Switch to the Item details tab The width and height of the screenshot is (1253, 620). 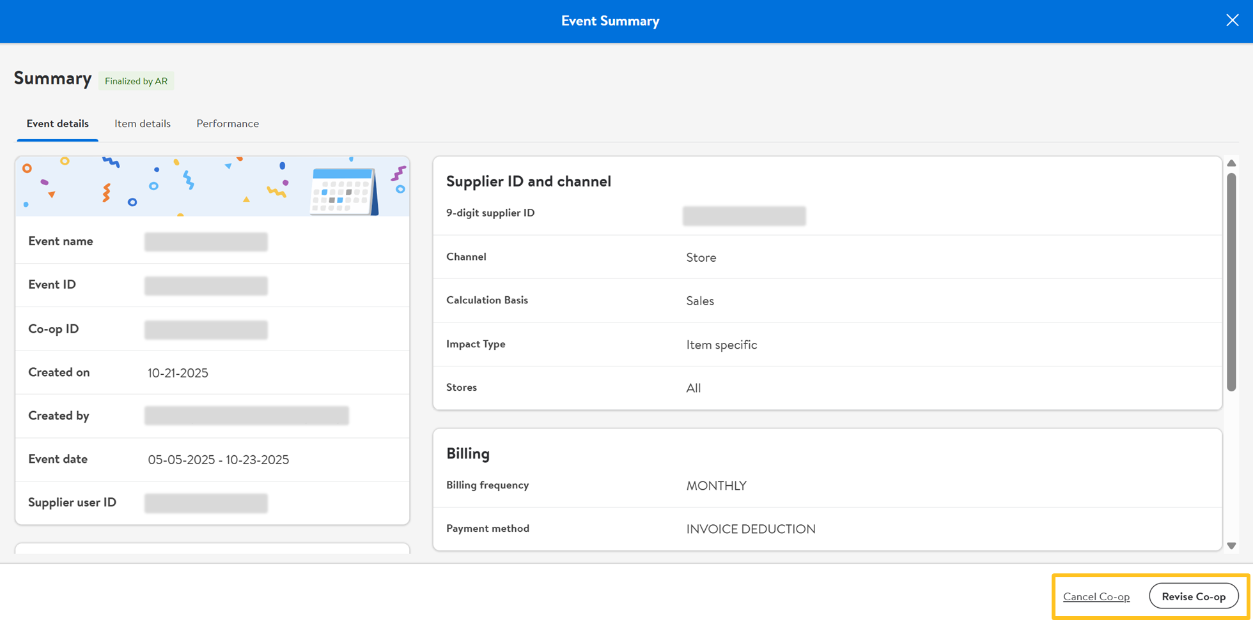coord(142,124)
